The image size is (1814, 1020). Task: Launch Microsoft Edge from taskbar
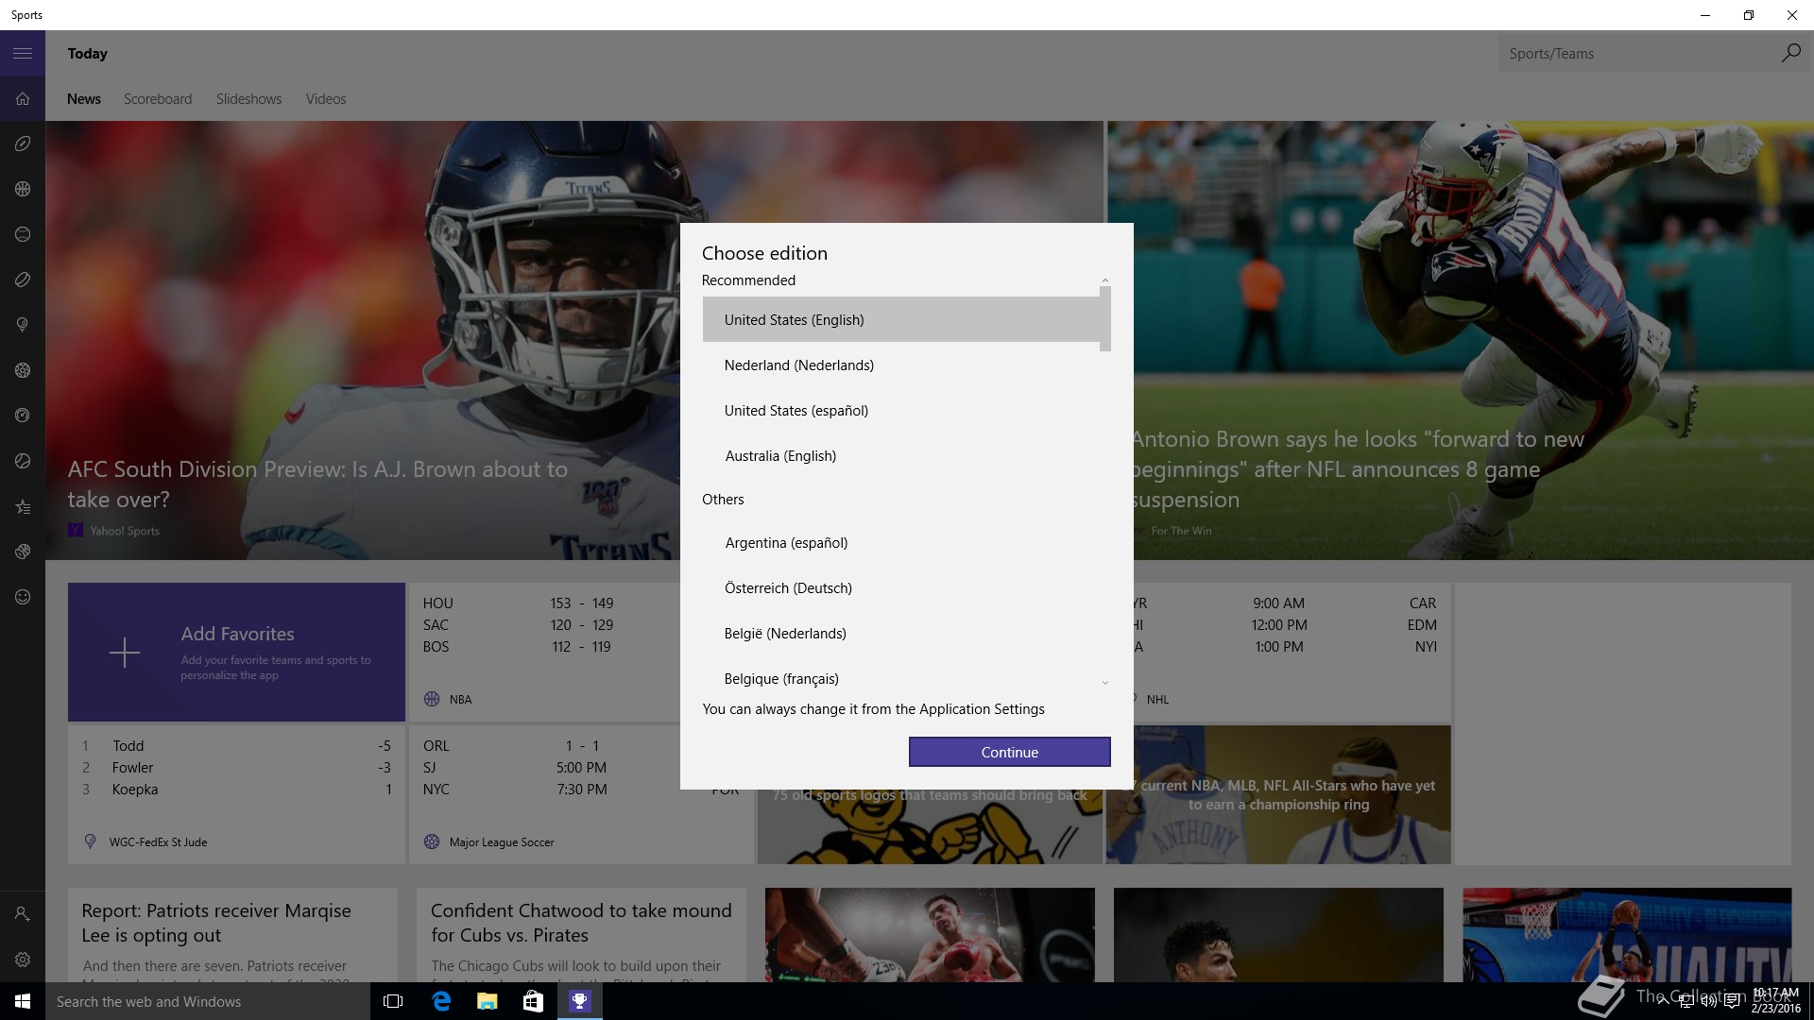tap(441, 1001)
